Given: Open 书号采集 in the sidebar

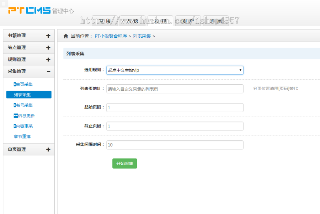Looking at the screenshot, I should (x=23, y=105).
